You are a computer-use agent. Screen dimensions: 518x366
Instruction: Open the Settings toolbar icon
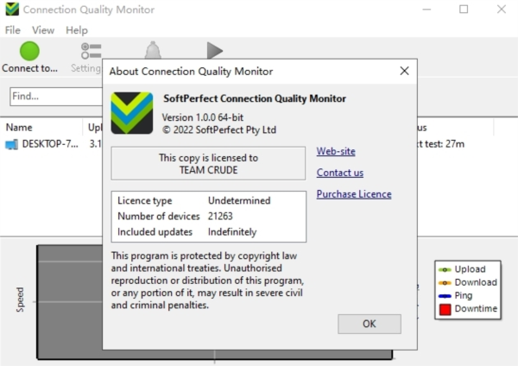91,51
